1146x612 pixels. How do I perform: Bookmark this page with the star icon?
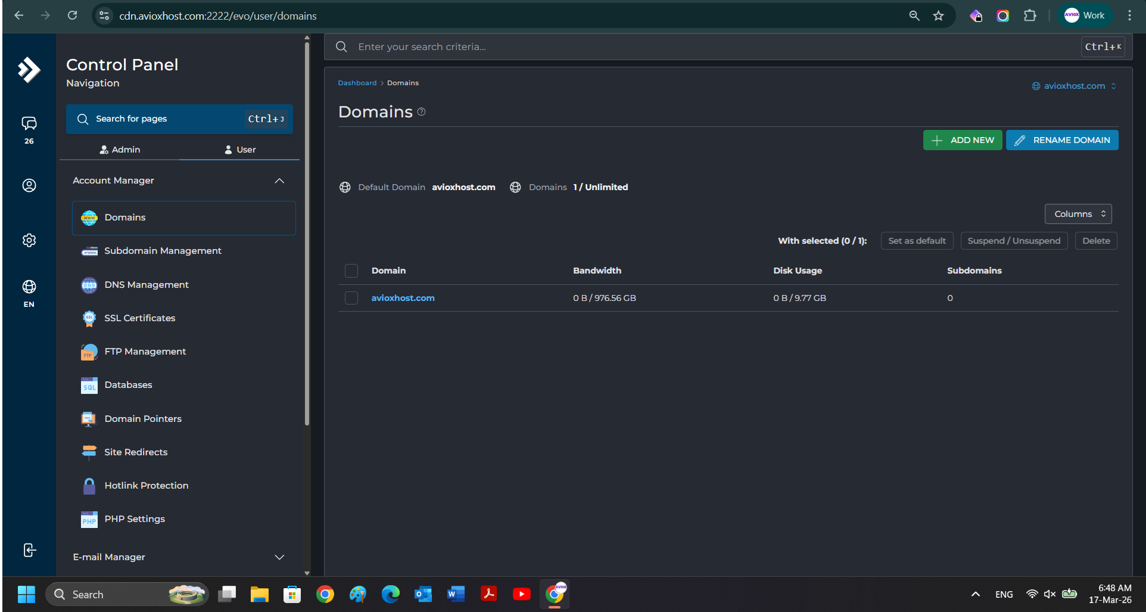click(x=939, y=16)
